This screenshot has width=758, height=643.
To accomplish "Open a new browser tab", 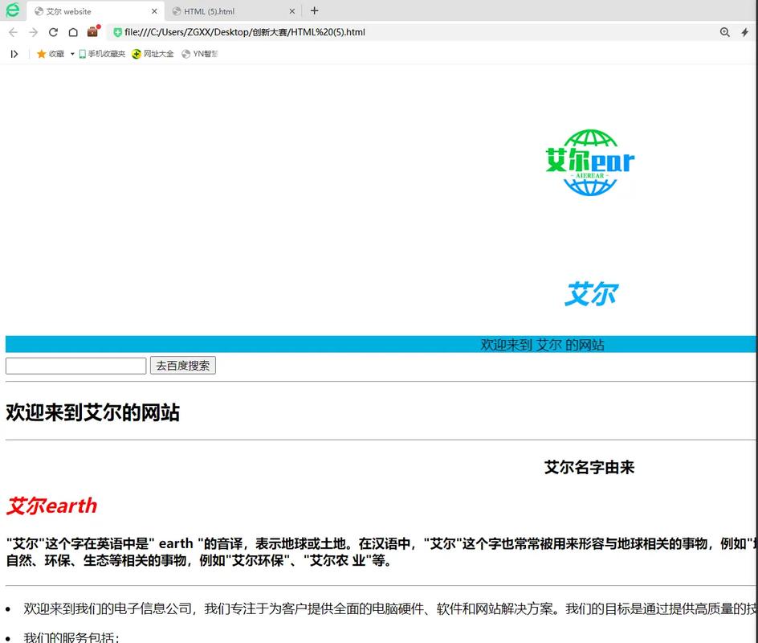I will [314, 11].
